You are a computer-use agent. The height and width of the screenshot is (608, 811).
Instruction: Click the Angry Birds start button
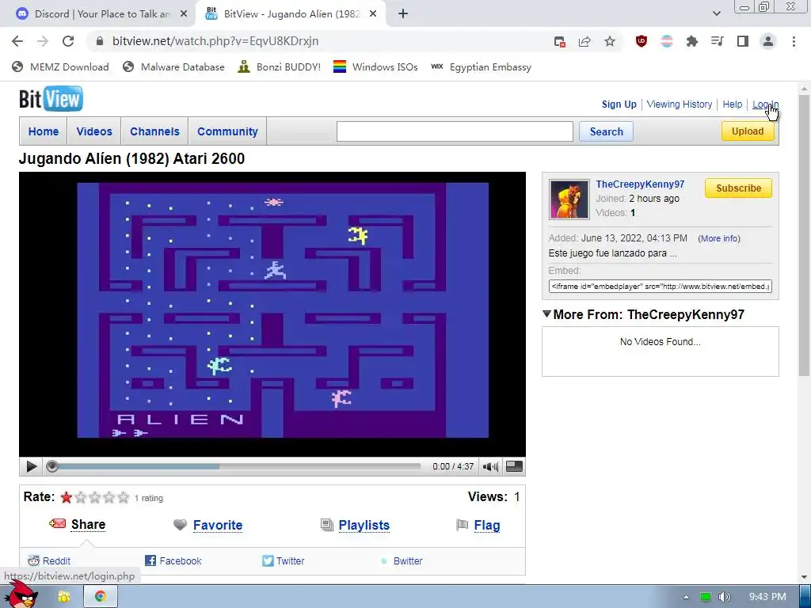21,595
